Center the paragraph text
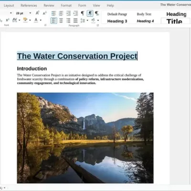The width and height of the screenshot is (191, 191). (x=61, y=21)
